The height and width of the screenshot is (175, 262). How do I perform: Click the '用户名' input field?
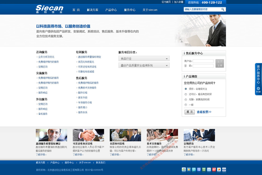pos(203,61)
